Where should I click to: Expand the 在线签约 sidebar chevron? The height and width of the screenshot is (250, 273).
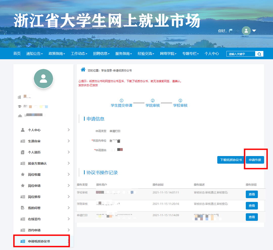coord(69,219)
